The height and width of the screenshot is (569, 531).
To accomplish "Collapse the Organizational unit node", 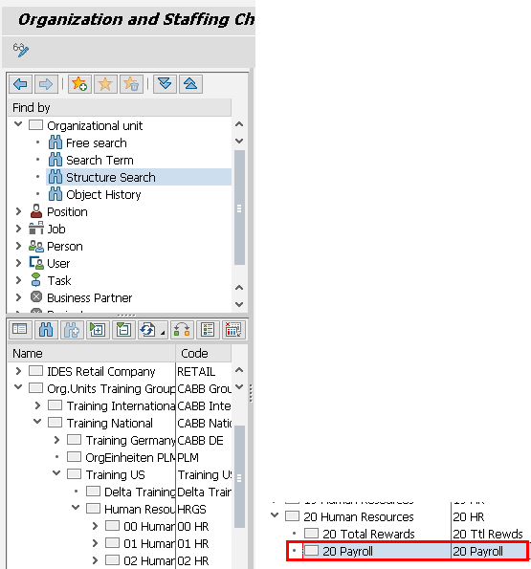I will point(18,125).
